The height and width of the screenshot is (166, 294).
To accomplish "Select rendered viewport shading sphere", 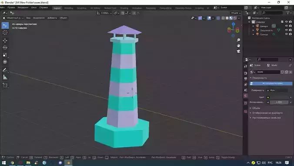I will 235,18.
